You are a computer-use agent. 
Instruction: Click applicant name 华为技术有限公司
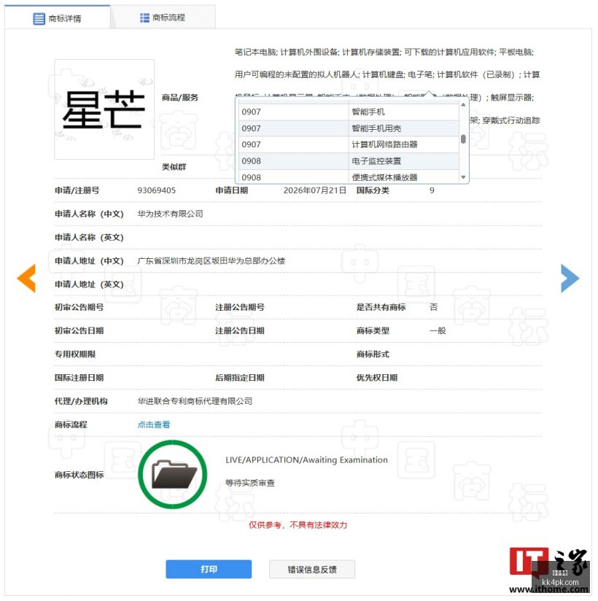coord(170,214)
